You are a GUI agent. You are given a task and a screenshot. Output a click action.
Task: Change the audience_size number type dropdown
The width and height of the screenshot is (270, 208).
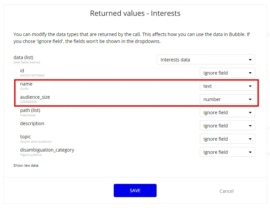[227, 99]
